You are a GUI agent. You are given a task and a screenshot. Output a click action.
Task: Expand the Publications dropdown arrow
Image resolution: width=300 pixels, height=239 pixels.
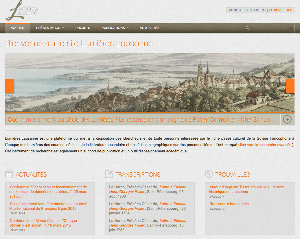coord(128,28)
